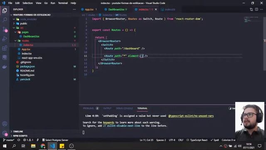Screen dimensions: 266x150
Task: Switch to the Dashboard.tsx editor tab
Action: 116,9
